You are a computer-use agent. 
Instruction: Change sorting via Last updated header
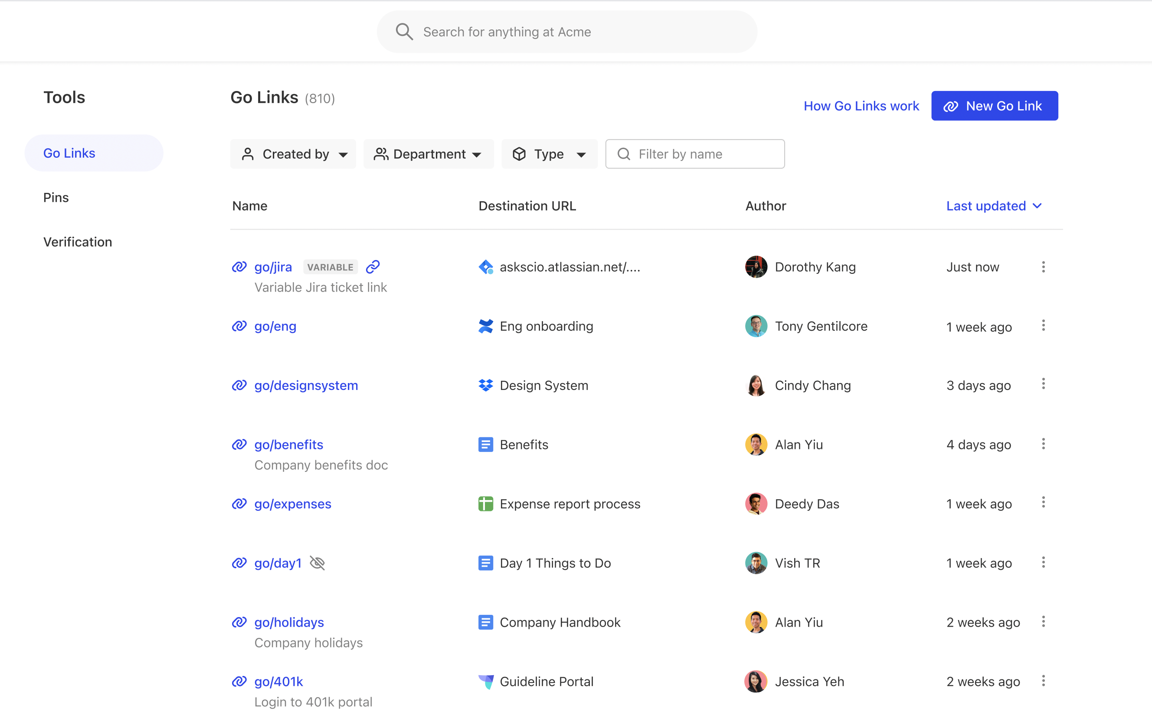pos(993,206)
